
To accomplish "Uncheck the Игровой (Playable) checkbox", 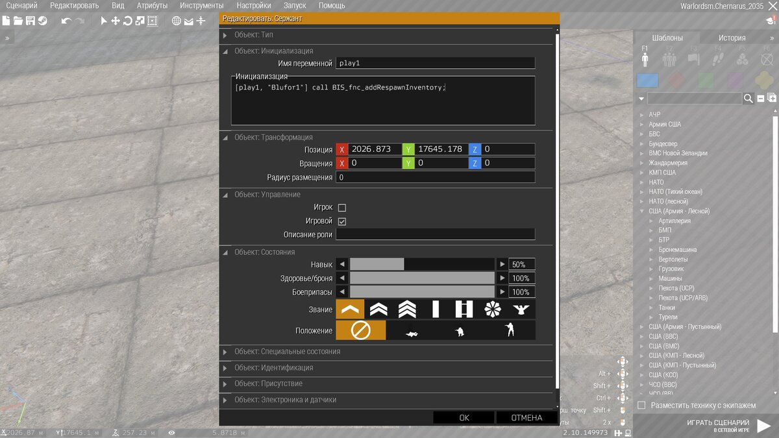I will (x=342, y=221).
